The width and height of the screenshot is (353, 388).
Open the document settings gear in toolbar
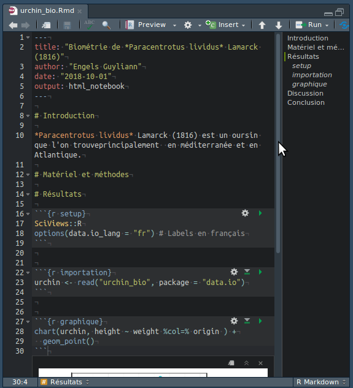click(188, 25)
